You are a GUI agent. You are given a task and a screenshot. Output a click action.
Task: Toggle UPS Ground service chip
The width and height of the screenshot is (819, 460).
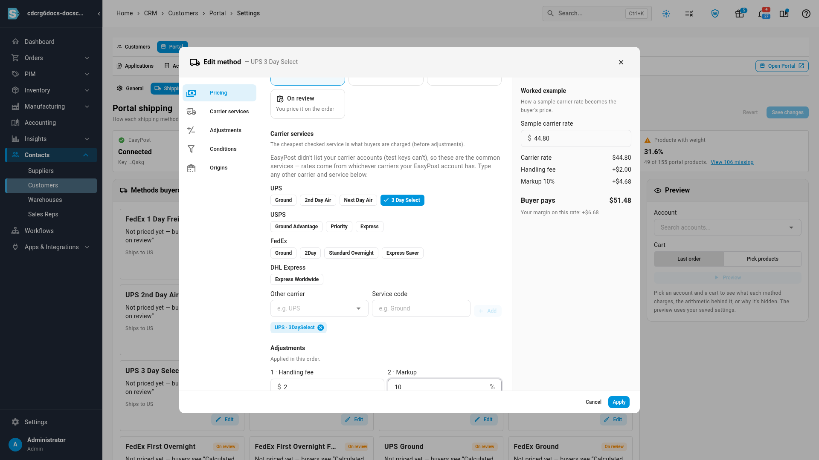point(283,200)
